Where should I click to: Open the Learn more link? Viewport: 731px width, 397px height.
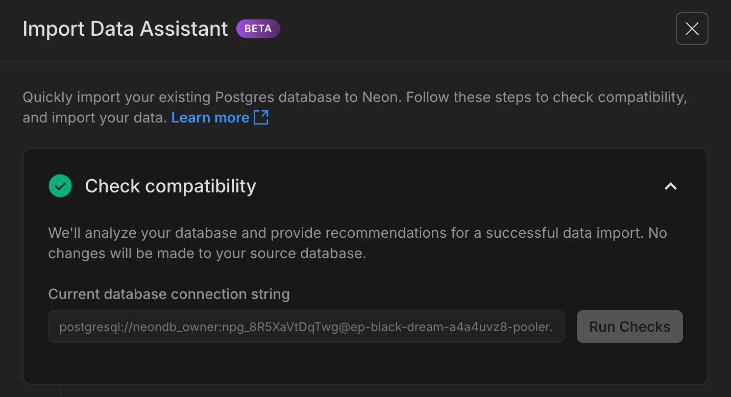[x=210, y=117]
